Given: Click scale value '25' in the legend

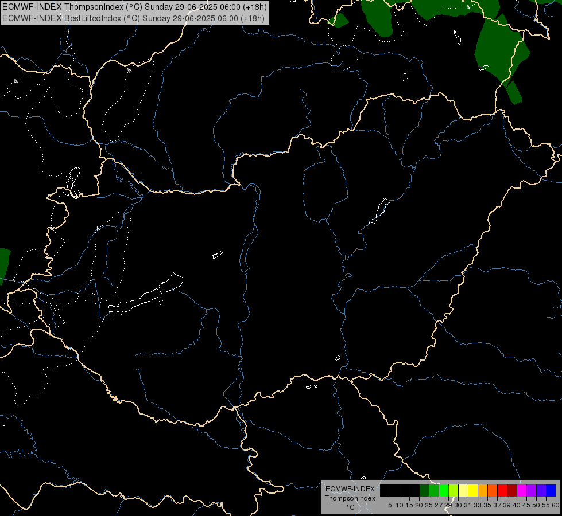Looking at the screenshot, I should coord(429,505).
